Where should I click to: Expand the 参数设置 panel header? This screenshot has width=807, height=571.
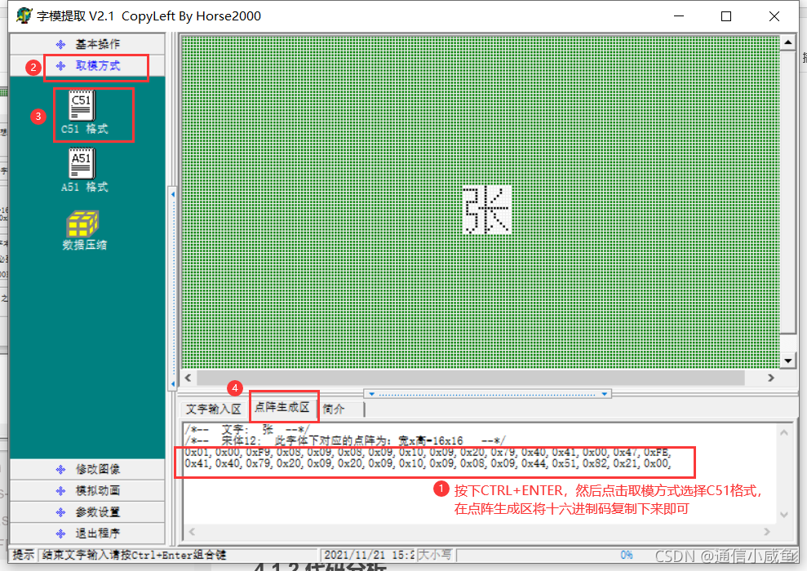pos(87,512)
